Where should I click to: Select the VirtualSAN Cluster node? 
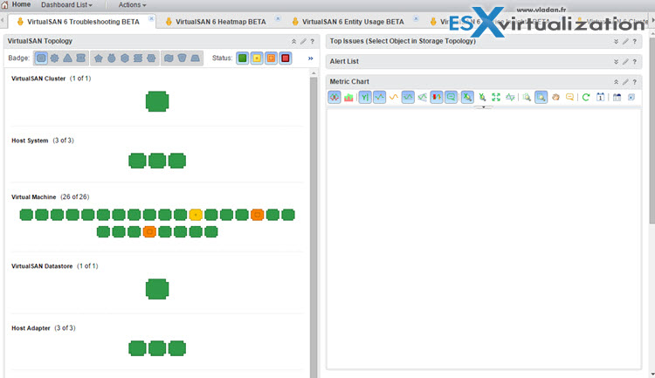(x=157, y=101)
